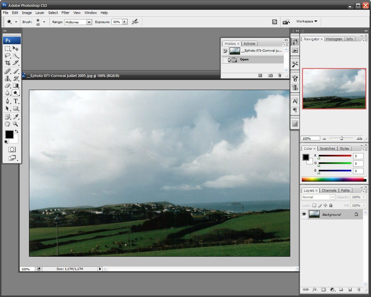The height and width of the screenshot is (297, 371).
Task: Open the Range dropdown showing Midtones
Action: 78,22
